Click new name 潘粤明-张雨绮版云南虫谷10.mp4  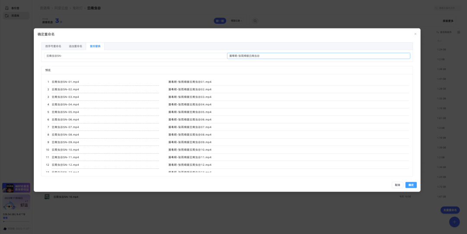coord(190,149)
